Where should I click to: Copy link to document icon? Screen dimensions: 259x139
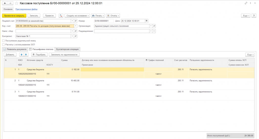246,3
